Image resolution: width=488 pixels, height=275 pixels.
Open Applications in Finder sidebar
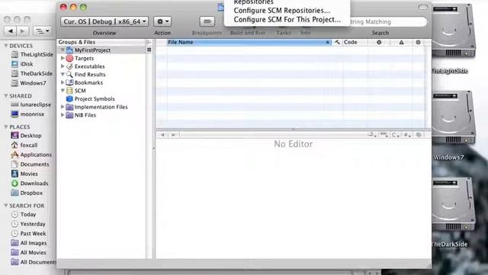pyautogui.click(x=31, y=154)
